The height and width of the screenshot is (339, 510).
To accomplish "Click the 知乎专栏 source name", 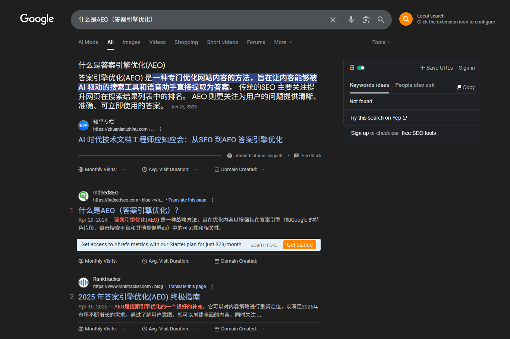I will [104, 122].
